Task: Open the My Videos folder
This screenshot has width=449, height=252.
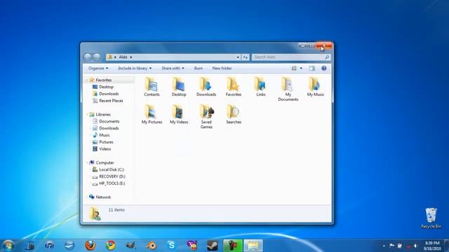Action: (x=179, y=114)
